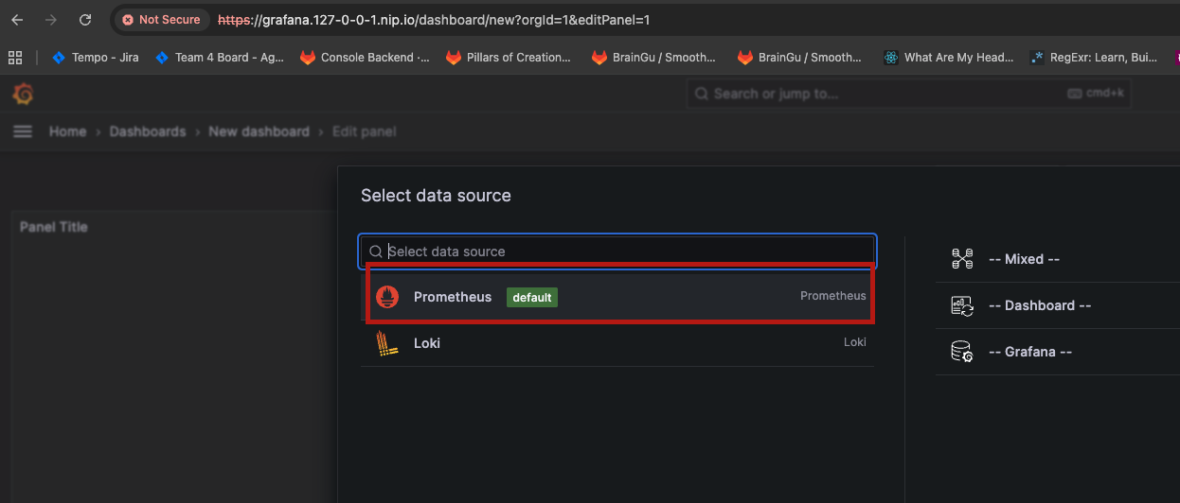The width and height of the screenshot is (1180, 503).
Task: Choose the -- Mixed -- data source
Action: coord(1058,259)
